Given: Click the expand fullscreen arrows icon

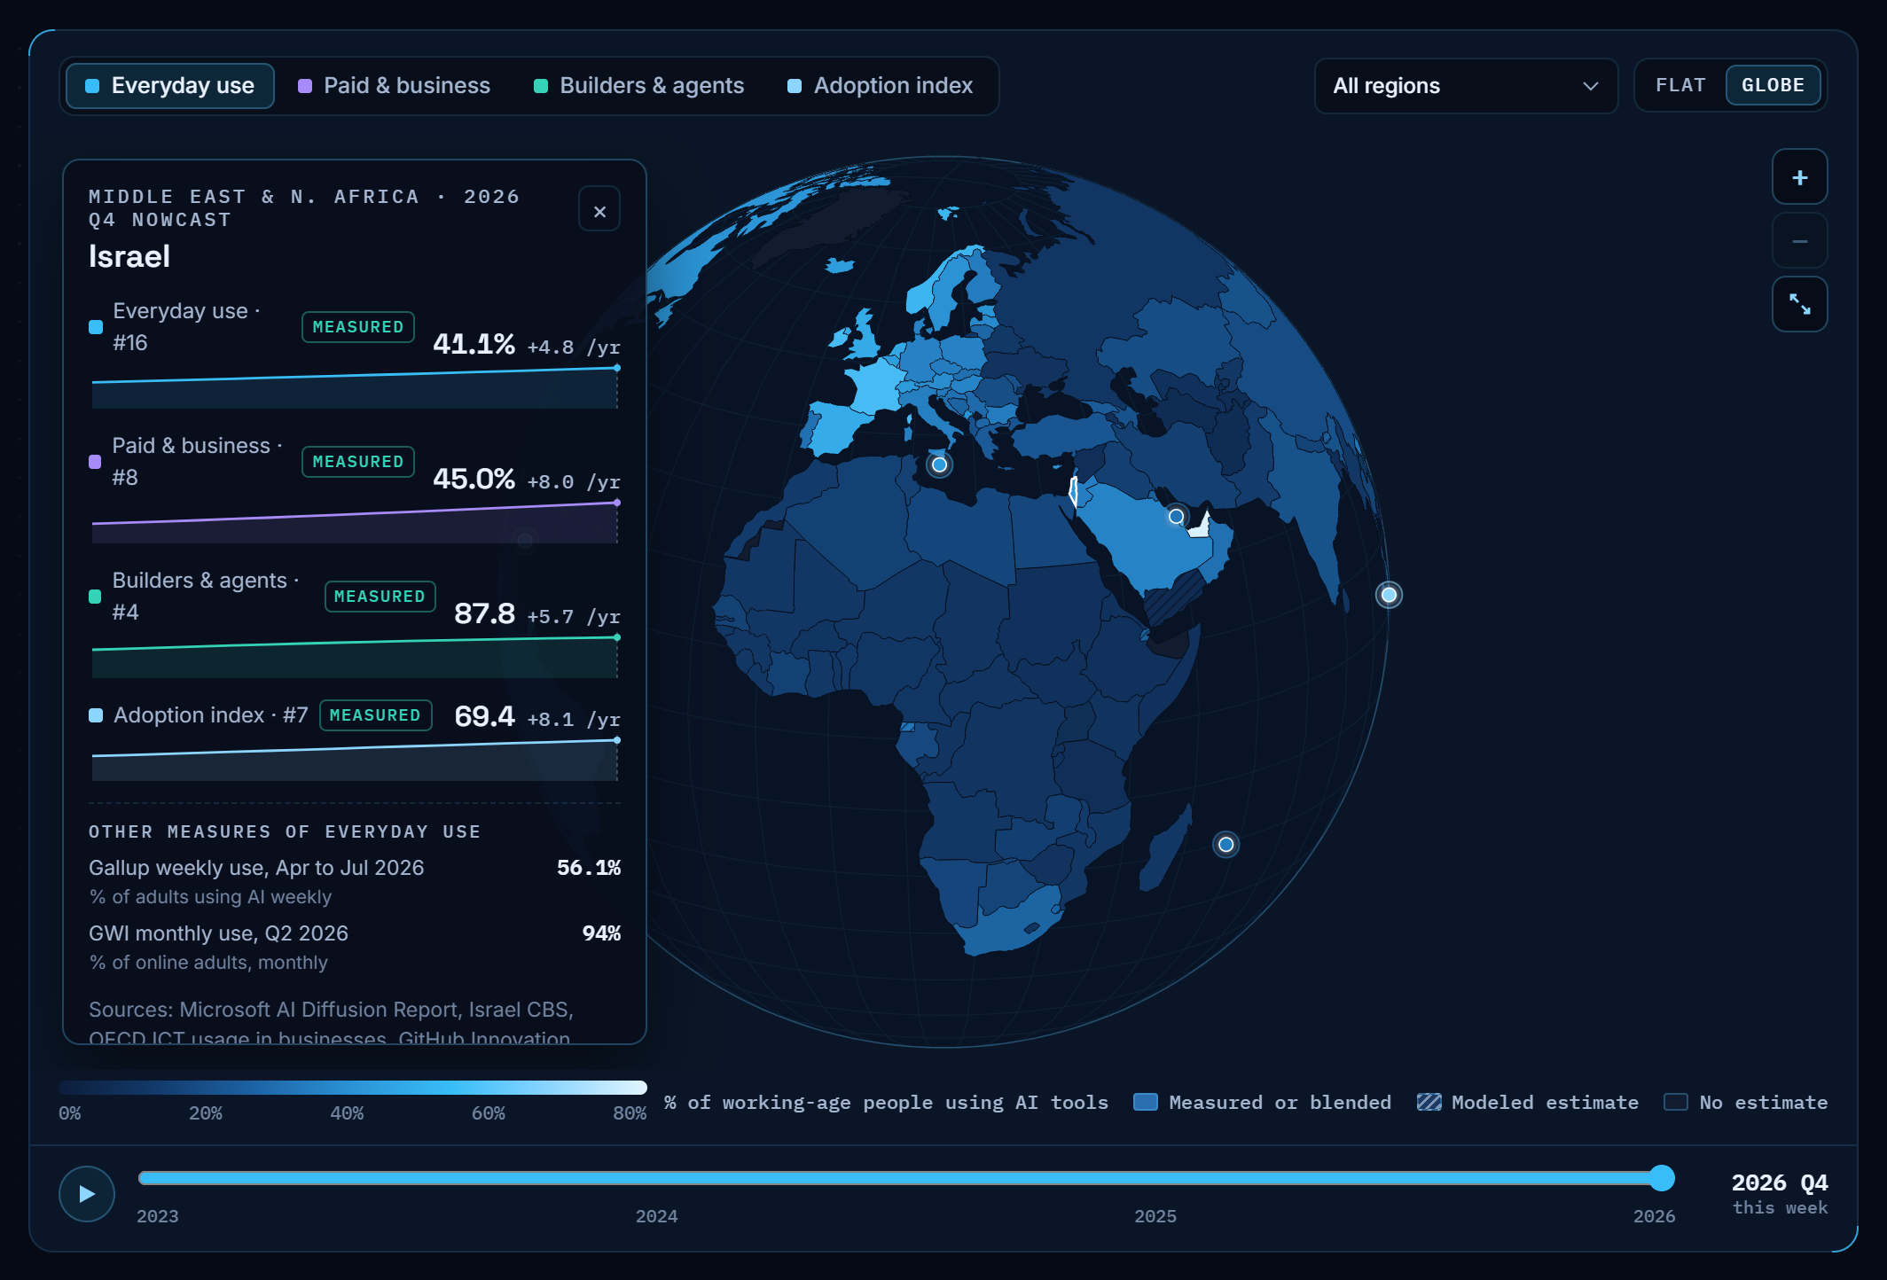Looking at the screenshot, I should click(x=1799, y=305).
